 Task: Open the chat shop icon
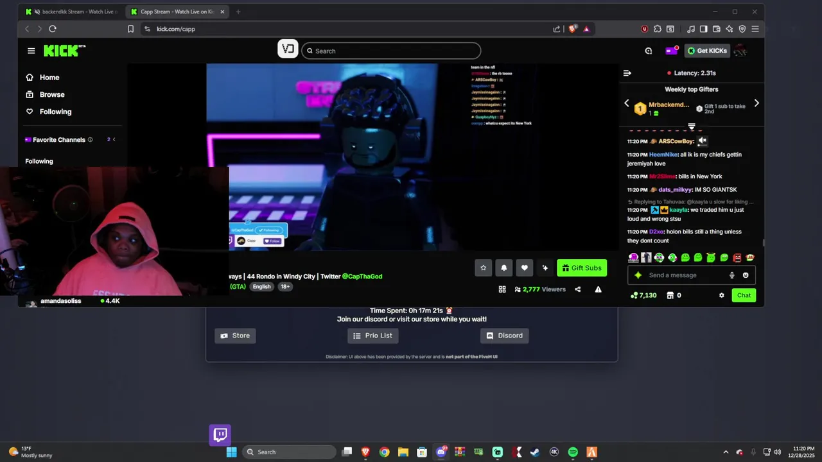[670, 295]
